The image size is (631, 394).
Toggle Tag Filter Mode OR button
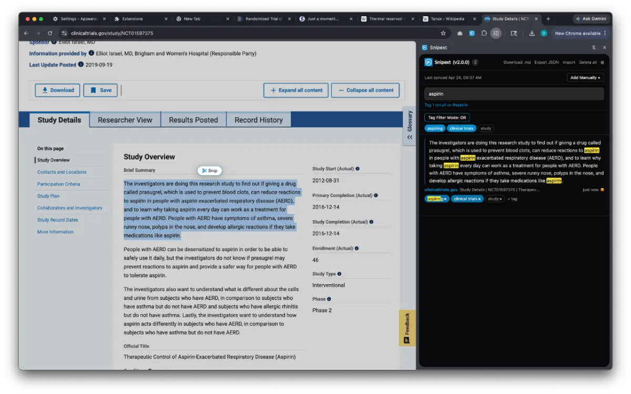coord(447,118)
